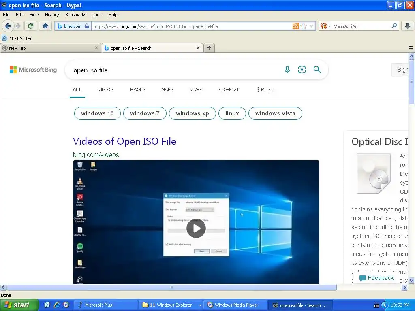The image size is (415, 311).
Task: Click the visual search camera icon
Action: (x=302, y=70)
